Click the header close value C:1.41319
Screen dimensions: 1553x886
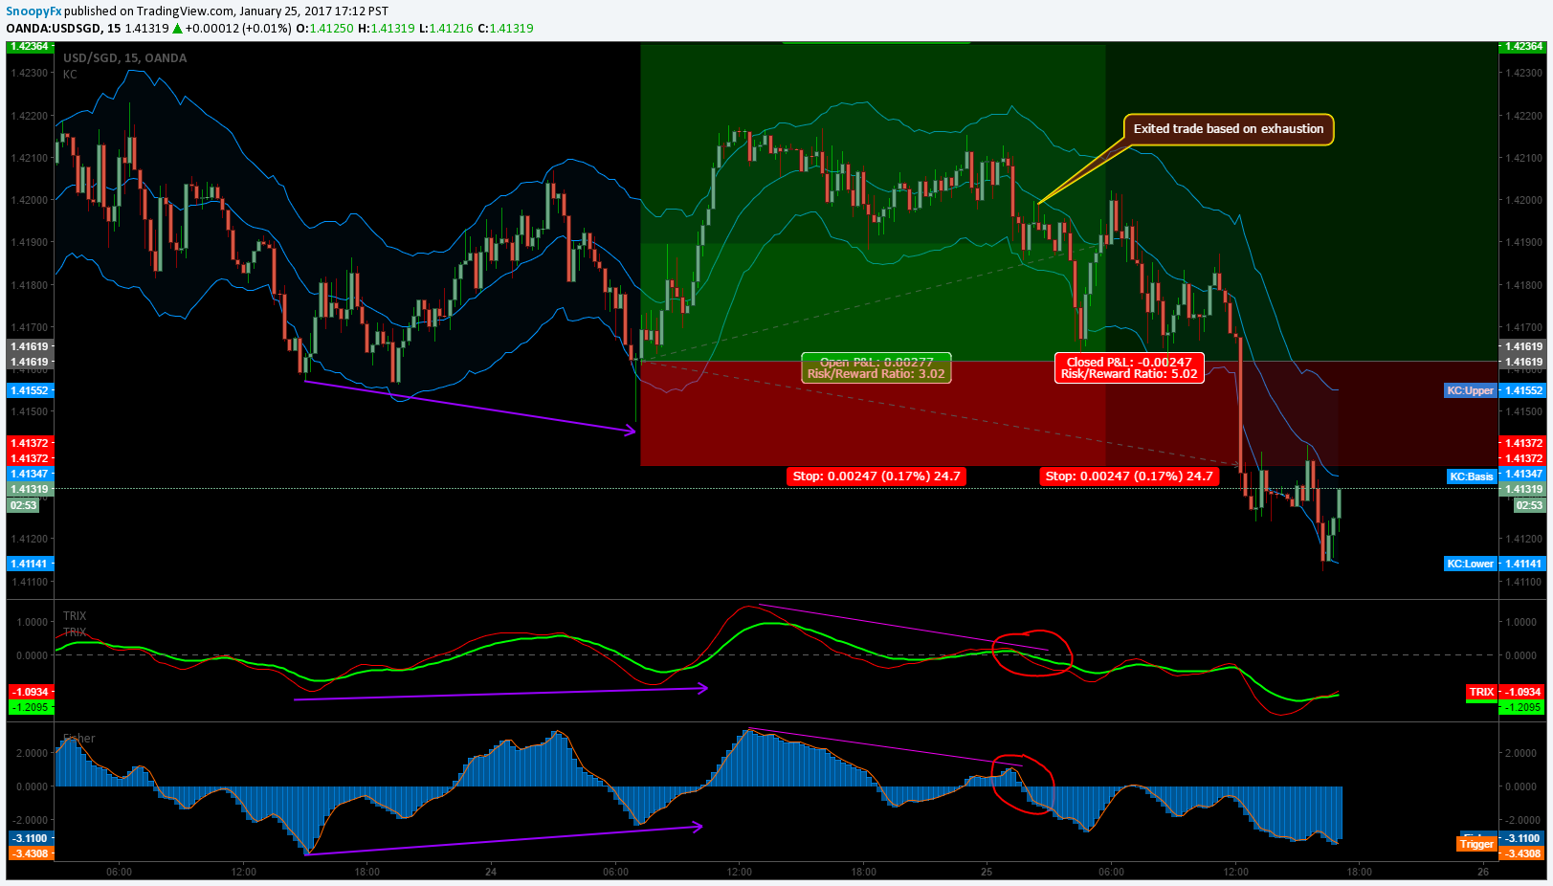point(505,29)
